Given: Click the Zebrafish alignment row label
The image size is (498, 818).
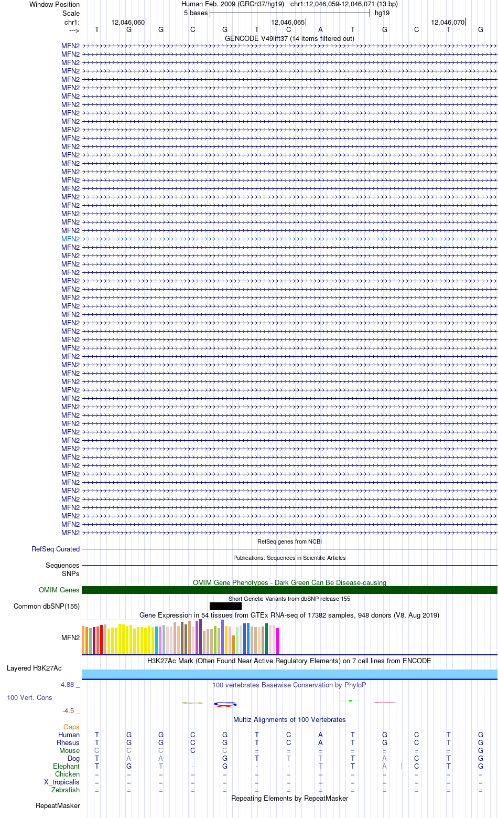Looking at the screenshot, I should pos(66,790).
